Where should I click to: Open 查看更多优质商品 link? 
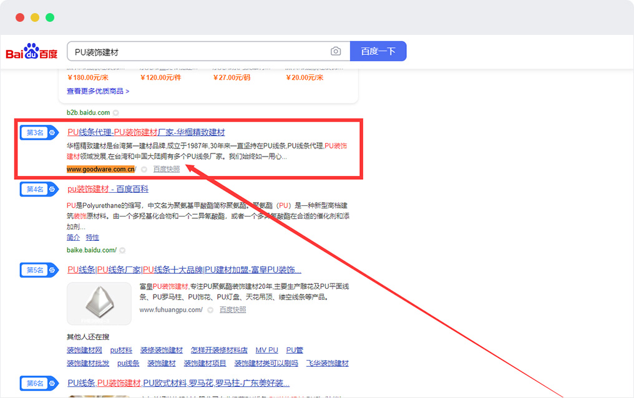[98, 91]
